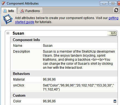Screen dimensions: 120x105
Task: Edit the Name value 'Susan'
Action: [x=79, y=46]
